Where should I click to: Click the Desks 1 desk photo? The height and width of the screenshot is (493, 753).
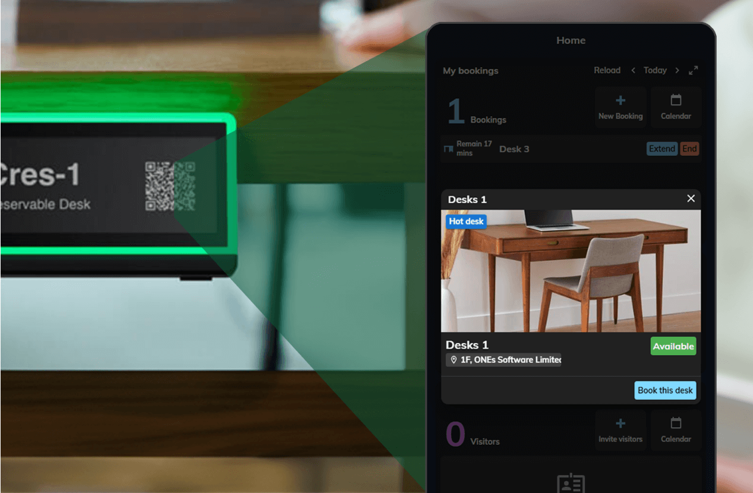click(571, 271)
